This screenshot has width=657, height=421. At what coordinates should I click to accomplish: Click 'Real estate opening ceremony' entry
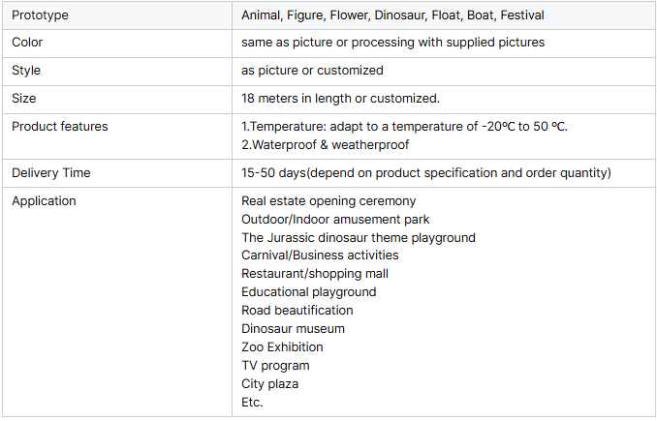[328, 201]
